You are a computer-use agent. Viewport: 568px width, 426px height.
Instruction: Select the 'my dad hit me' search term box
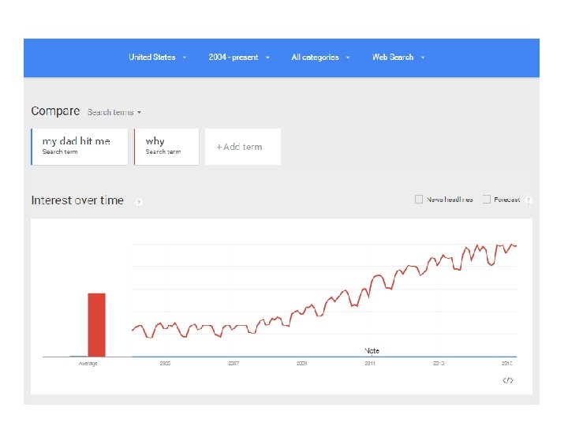click(80, 146)
